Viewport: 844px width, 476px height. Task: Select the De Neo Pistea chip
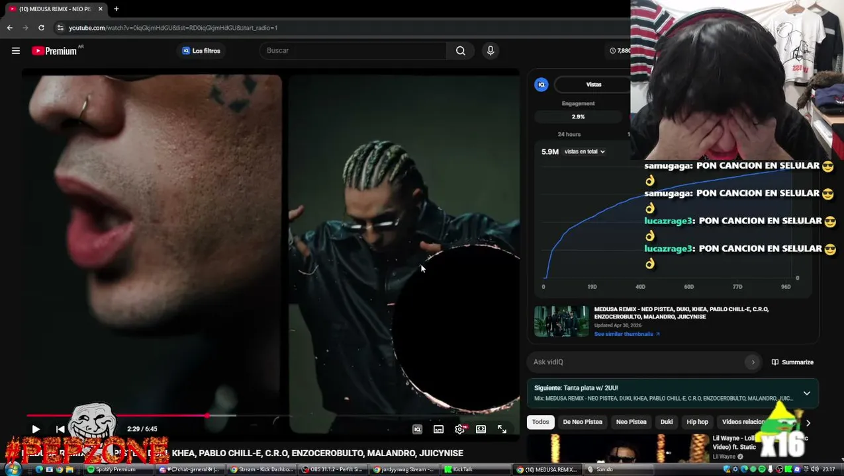[x=583, y=422]
